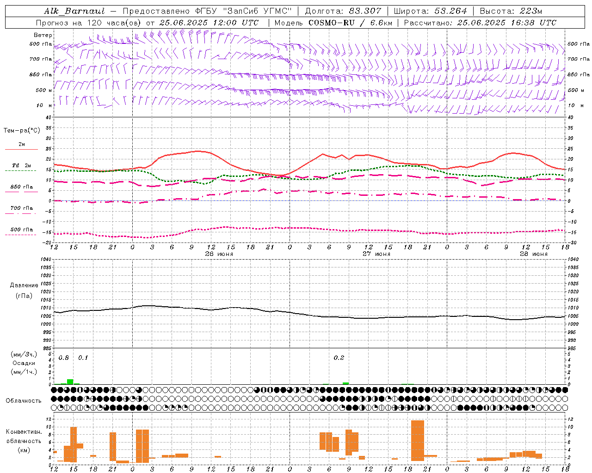The width and height of the screenshot is (592, 473).
Task: Click the Модель COSMO-RU / 6.6км label
Action: click(x=333, y=23)
